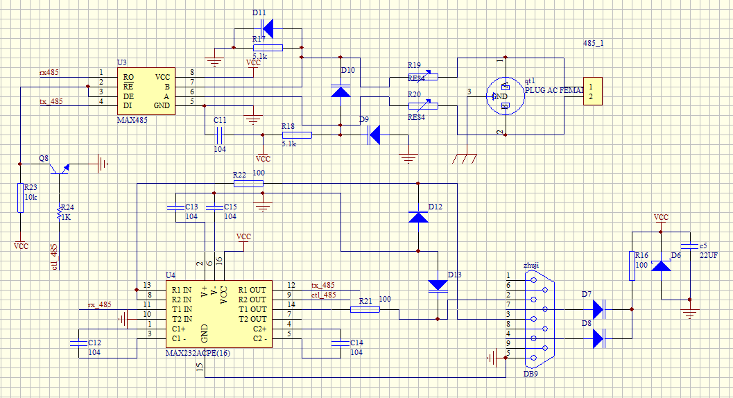Select vertical resistor R23 body
The width and height of the screenshot is (733, 398).
click(x=20, y=198)
